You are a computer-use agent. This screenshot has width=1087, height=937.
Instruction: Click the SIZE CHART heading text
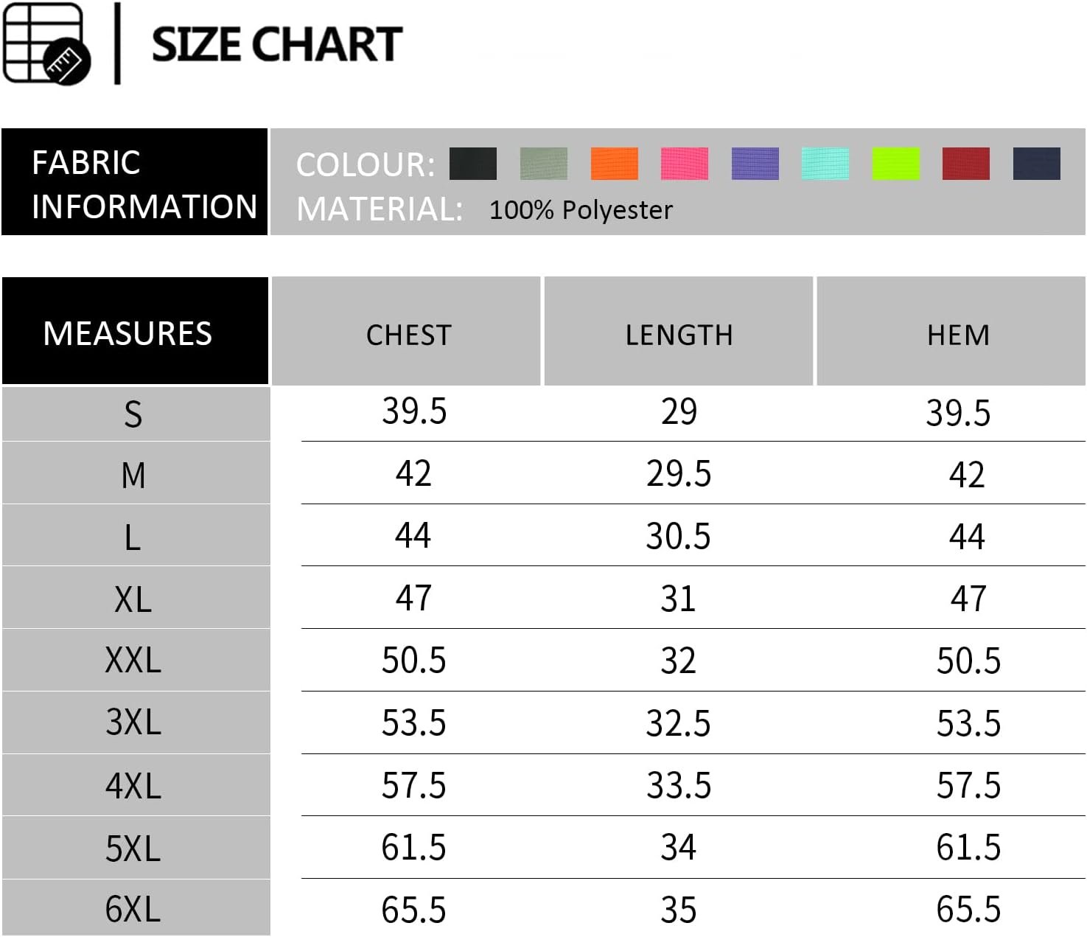pyautogui.click(x=276, y=44)
